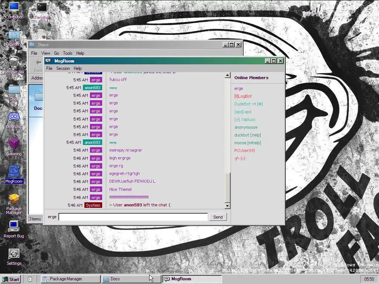Open the Docs window View menu
This screenshot has width=379, height=284.
(46, 53)
